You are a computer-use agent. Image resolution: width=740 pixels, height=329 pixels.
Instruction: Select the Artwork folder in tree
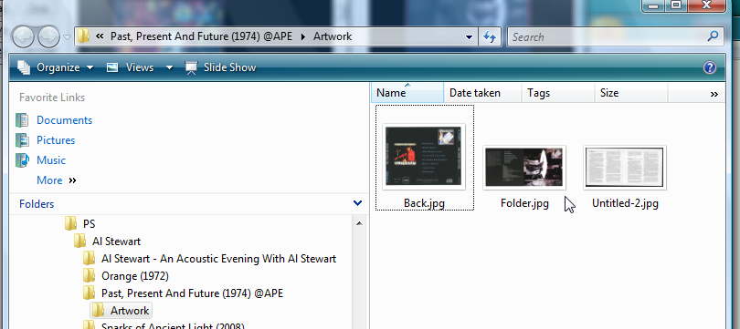(x=130, y=311)
